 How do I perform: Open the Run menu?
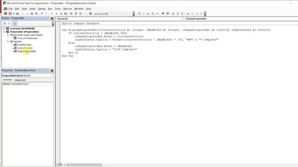click(x=50, y=9)
